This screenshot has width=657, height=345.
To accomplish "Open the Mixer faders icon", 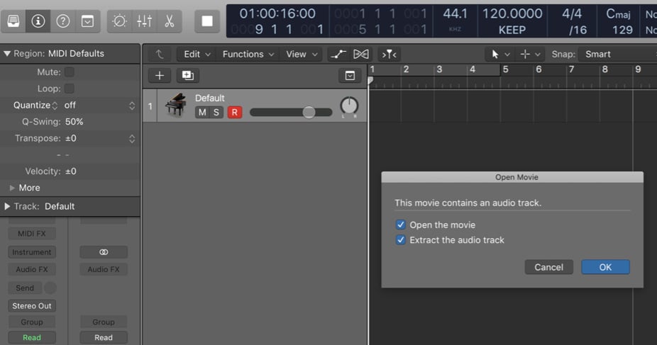I will click(x=144, y=21).
